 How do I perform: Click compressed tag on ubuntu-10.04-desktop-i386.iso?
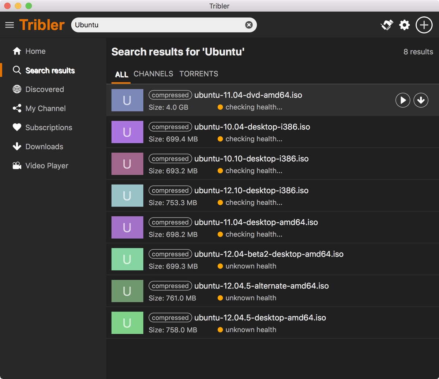pos(170,127)
